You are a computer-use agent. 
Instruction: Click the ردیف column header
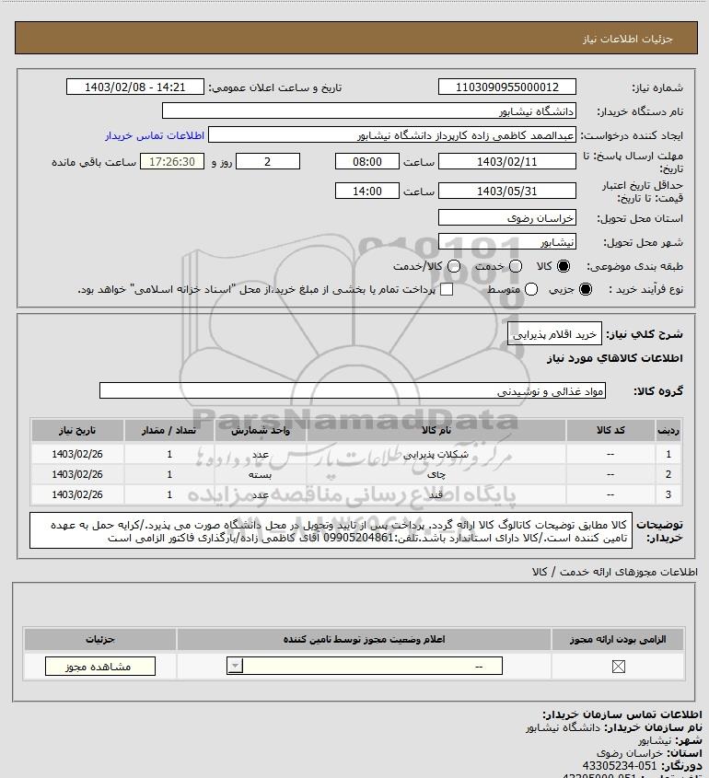[x=668, y=430]
